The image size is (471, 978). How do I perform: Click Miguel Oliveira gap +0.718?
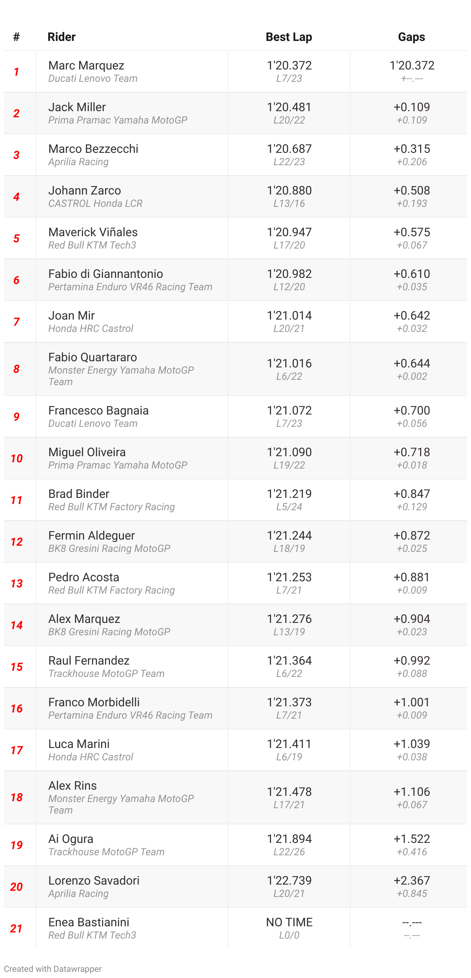point(412,452)
